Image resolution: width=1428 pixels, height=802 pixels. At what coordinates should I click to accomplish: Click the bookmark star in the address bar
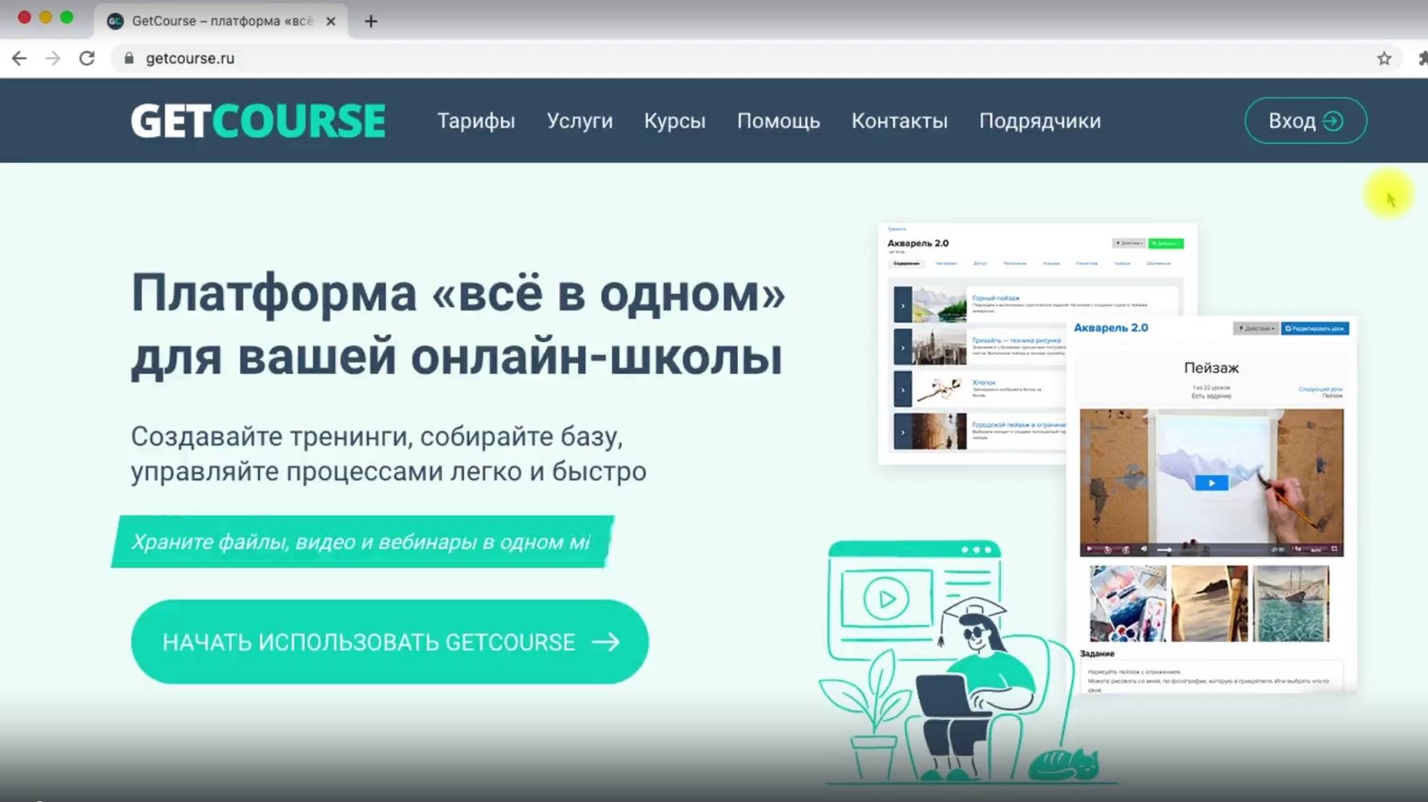tap(1385, 58)
